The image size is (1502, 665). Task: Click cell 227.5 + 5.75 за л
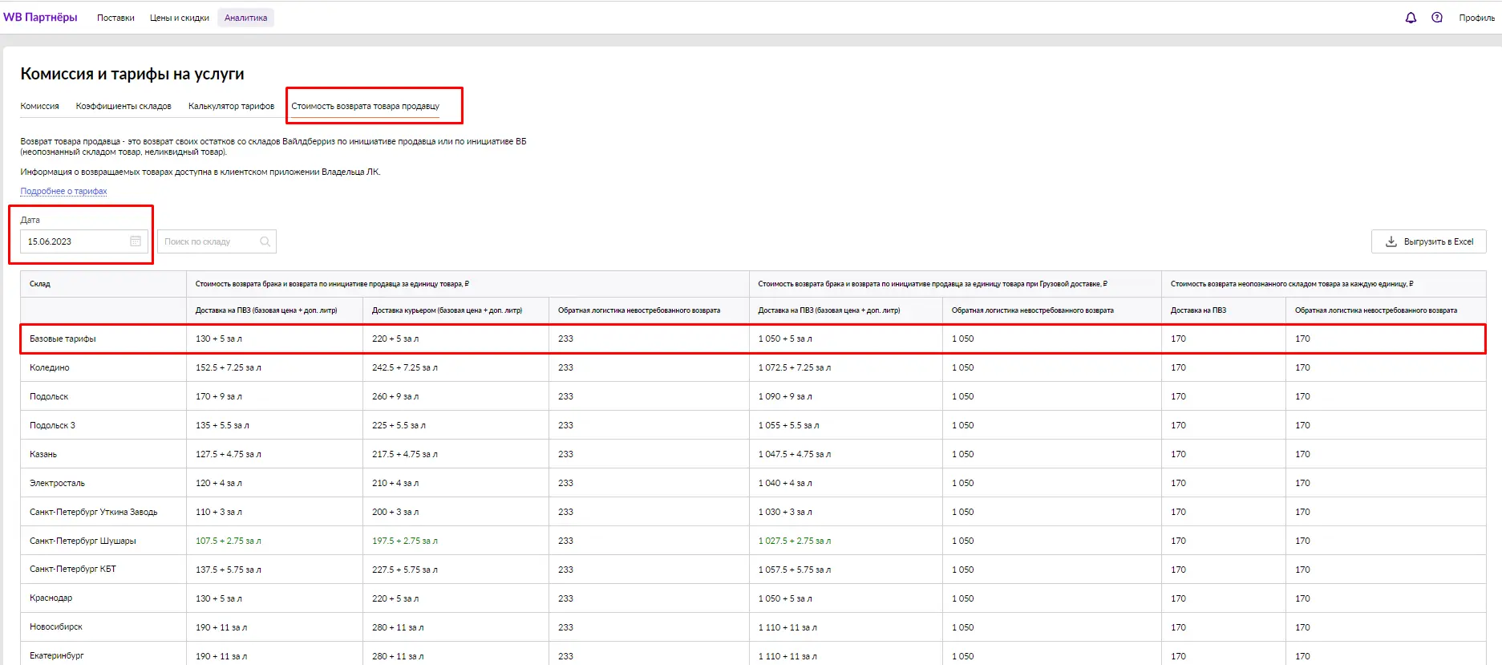click(x=405, y=570)
